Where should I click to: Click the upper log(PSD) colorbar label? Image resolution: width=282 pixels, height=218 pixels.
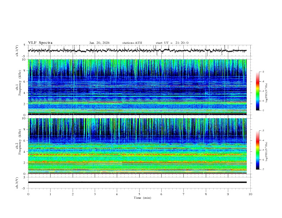click(x=267, y=93)
